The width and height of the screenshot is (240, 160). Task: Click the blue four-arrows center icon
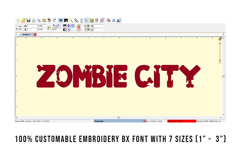[x=69, y=26]
